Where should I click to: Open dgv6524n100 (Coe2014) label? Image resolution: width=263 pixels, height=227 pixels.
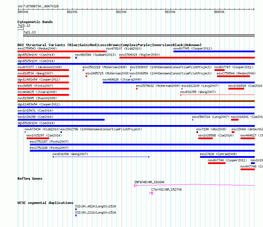(36, 55)
